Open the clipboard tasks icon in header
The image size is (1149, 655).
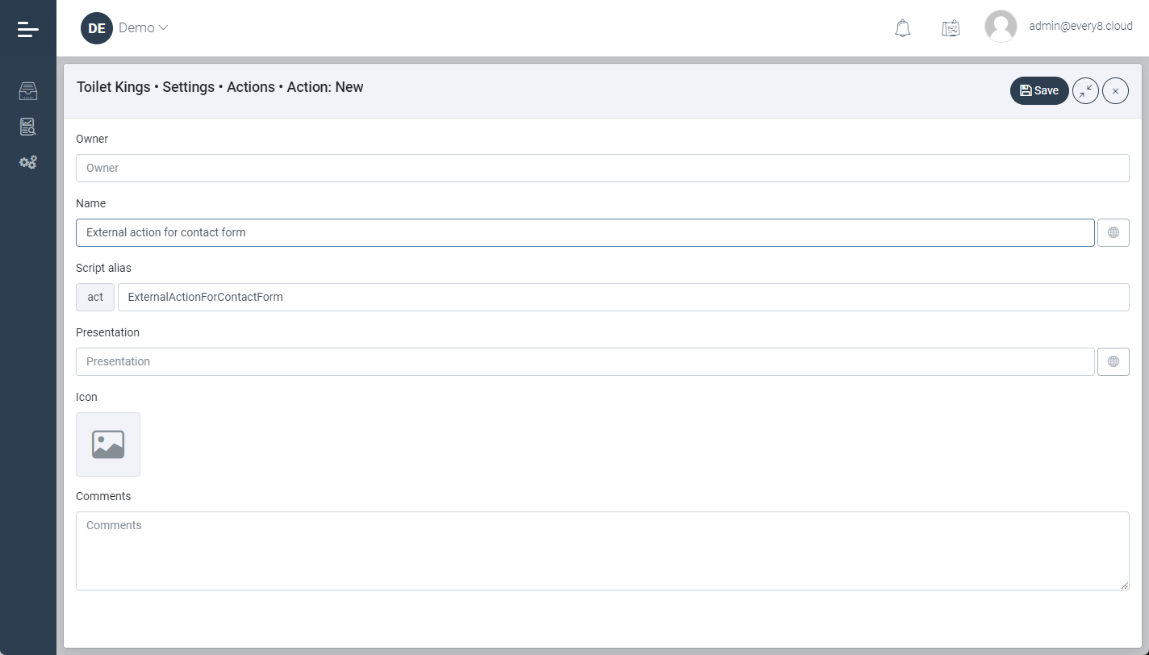[951, 28]
